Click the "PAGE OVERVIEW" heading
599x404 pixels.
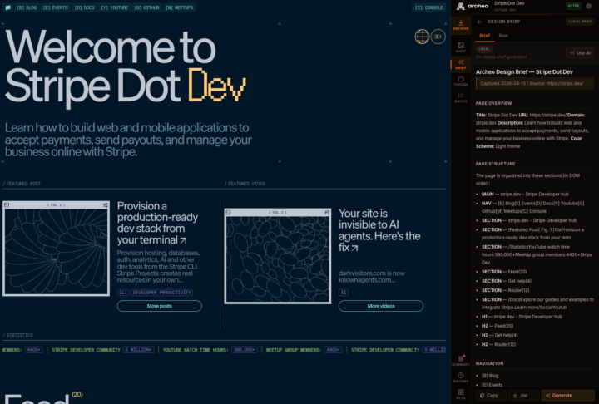493,103
